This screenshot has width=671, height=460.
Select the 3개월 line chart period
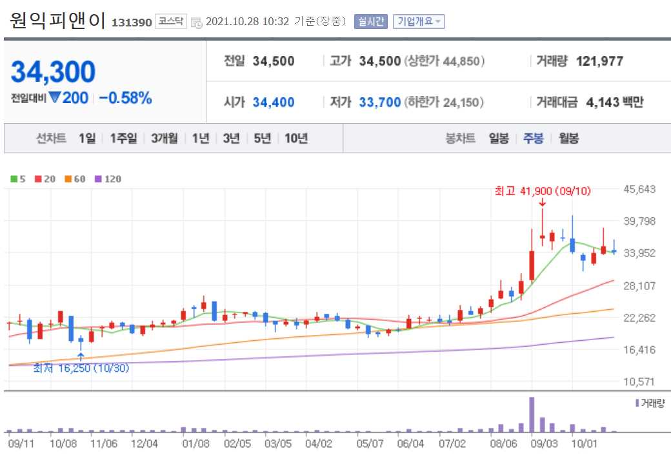tap(165, 138)
